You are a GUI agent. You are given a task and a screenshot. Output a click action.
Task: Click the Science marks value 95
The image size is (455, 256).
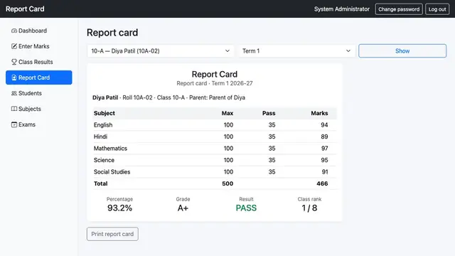(324, 160)
